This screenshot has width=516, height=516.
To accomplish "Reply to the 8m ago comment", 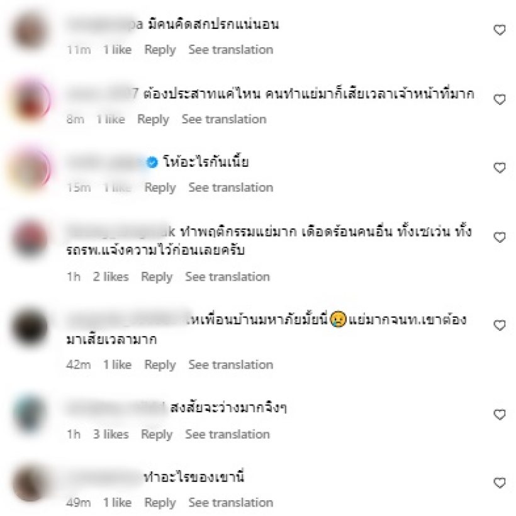I will (153, 119).
